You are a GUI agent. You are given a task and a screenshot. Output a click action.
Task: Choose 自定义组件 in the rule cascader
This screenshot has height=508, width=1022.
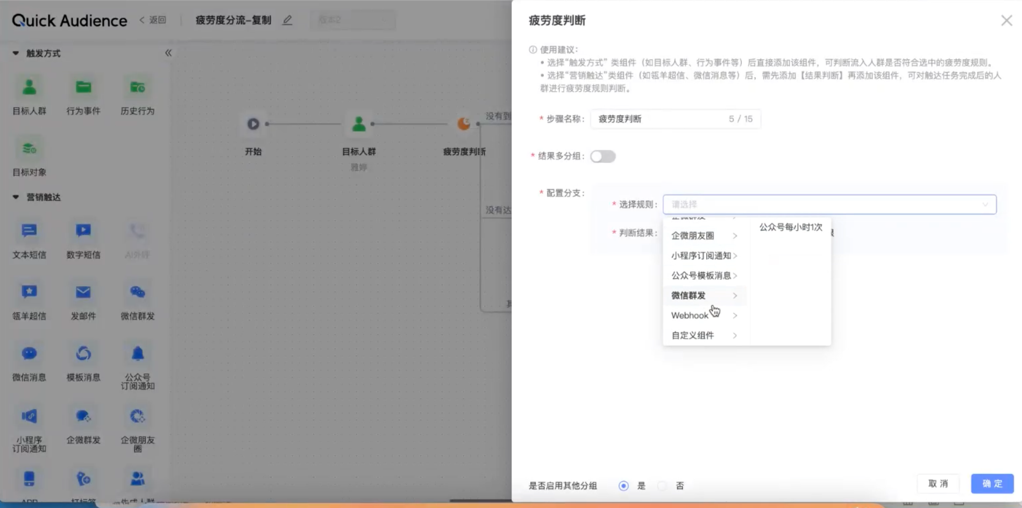coord(705,335)
